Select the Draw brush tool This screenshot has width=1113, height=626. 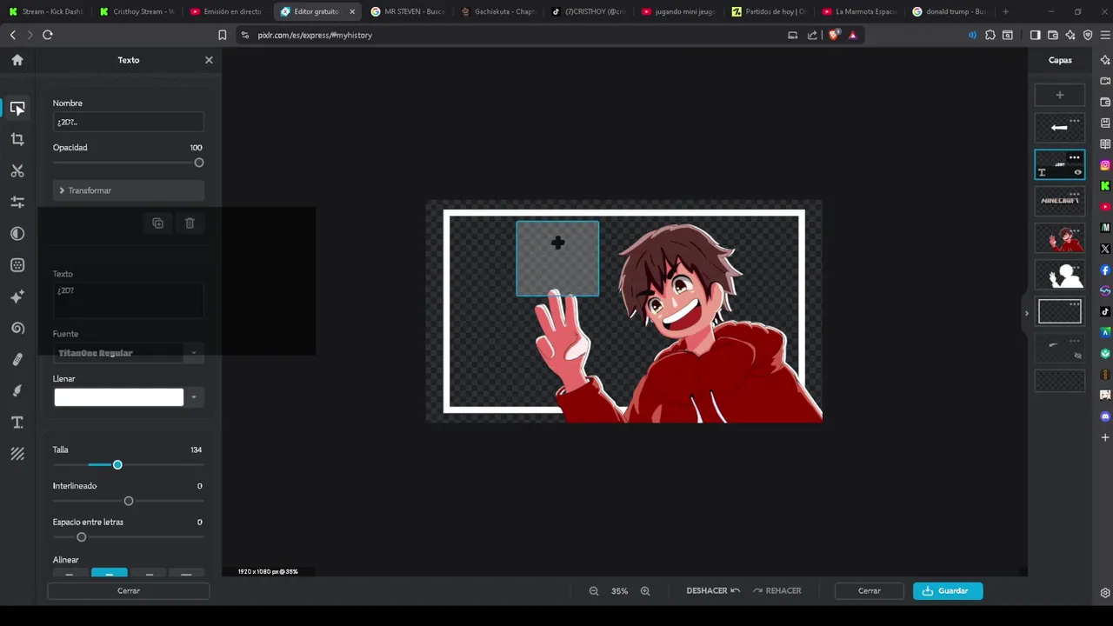coord(17,390)
